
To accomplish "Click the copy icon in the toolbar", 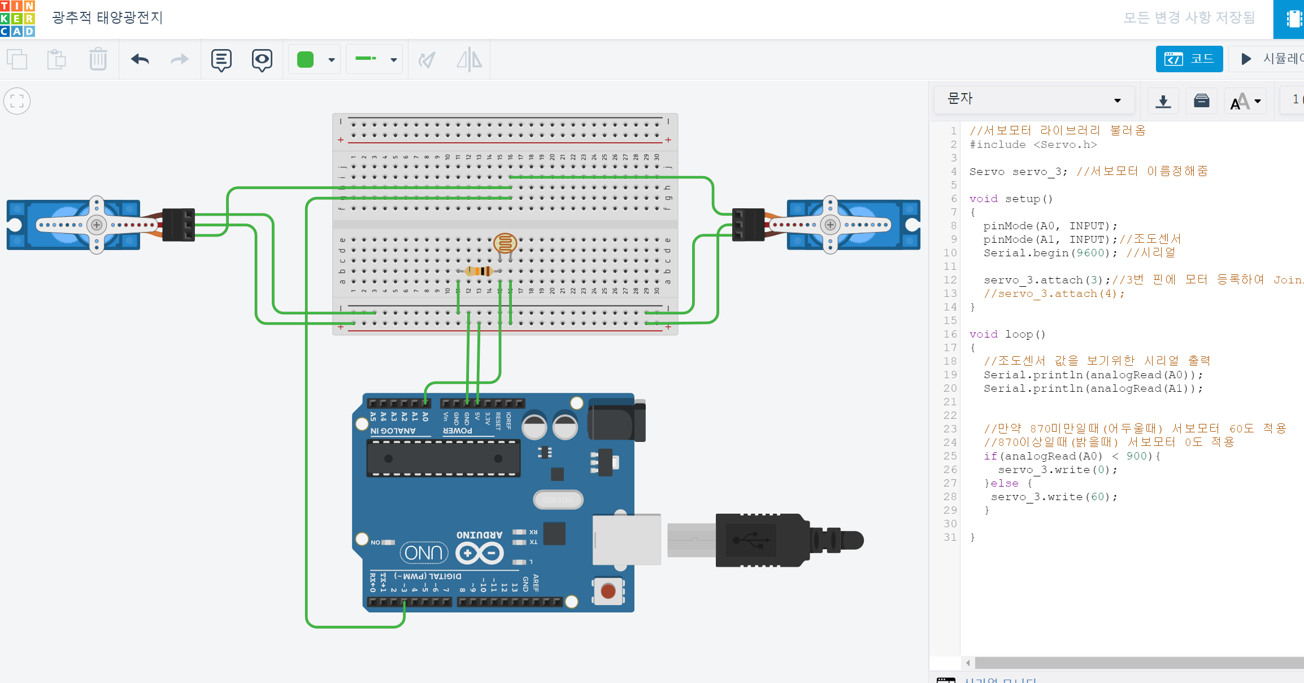I will pyautogui.click(x=17, y=59).
